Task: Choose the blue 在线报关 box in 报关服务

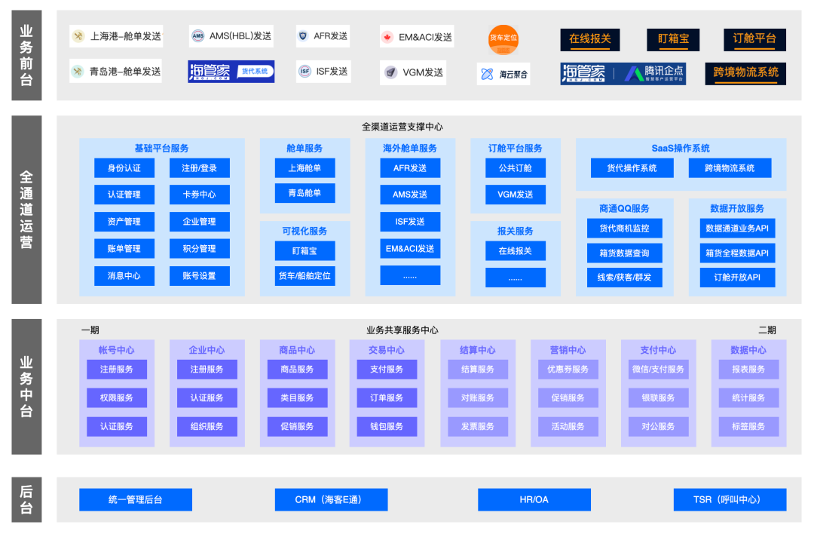Action: [516, 251]
